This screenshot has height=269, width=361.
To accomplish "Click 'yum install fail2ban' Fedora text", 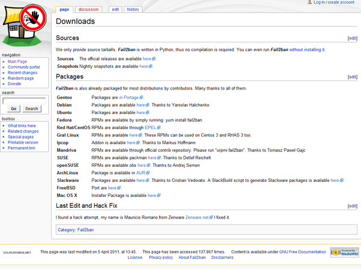I will (x=184, y=120).
